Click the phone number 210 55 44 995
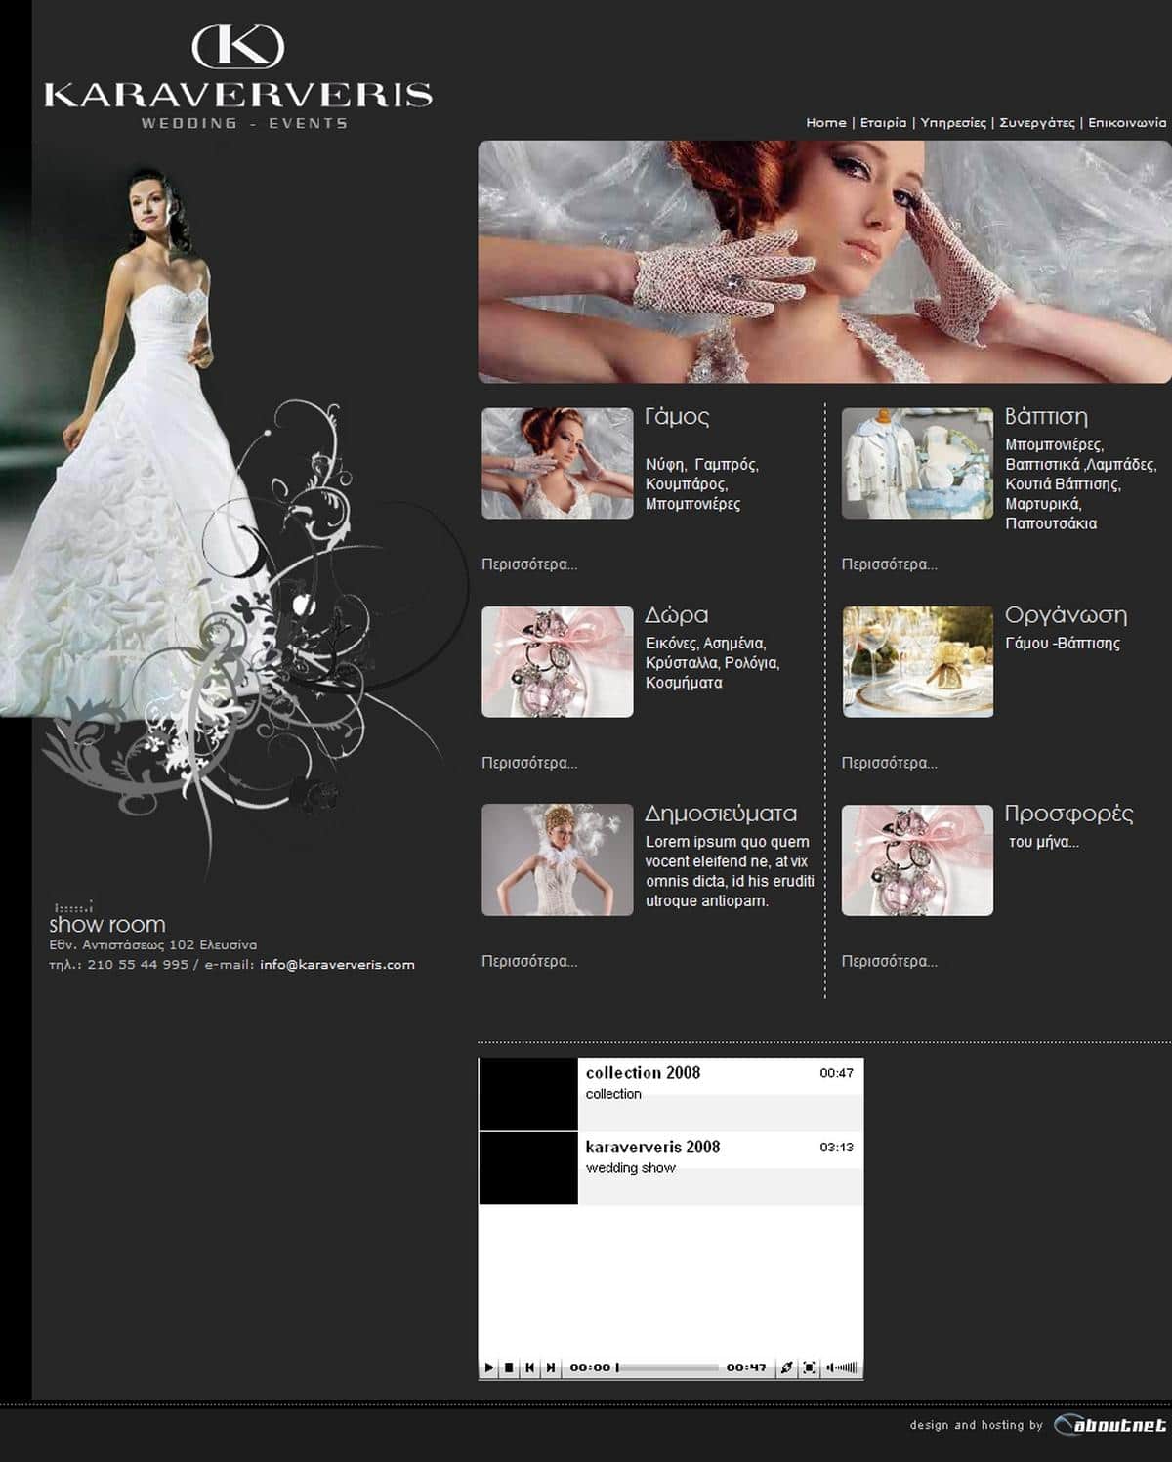 coord(138,965)
